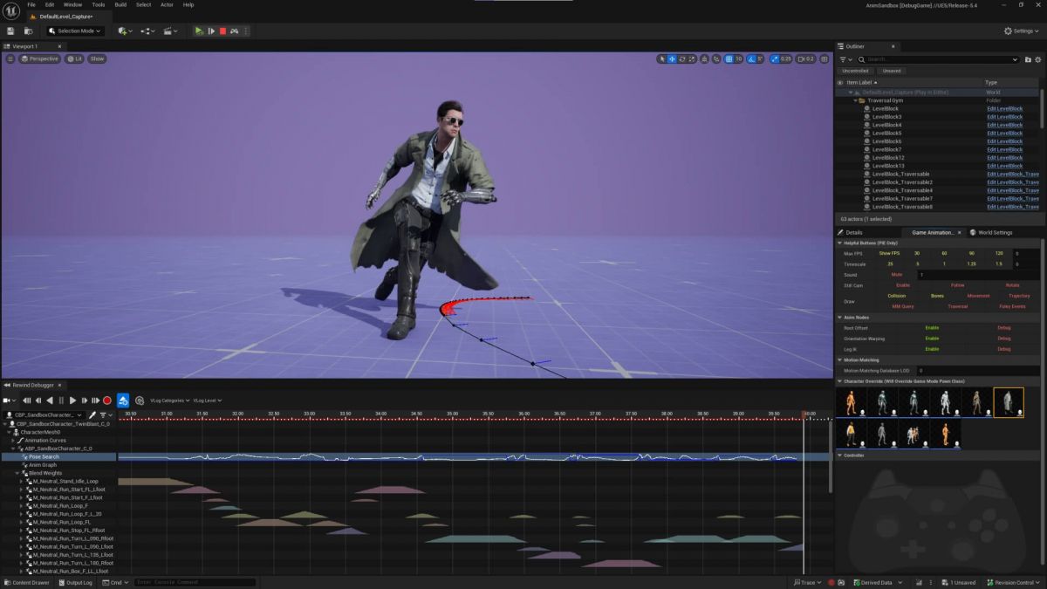Viewport: 1047px width, 589px height.
Task: Click the Outliner search field
Action: coord(937,59)
